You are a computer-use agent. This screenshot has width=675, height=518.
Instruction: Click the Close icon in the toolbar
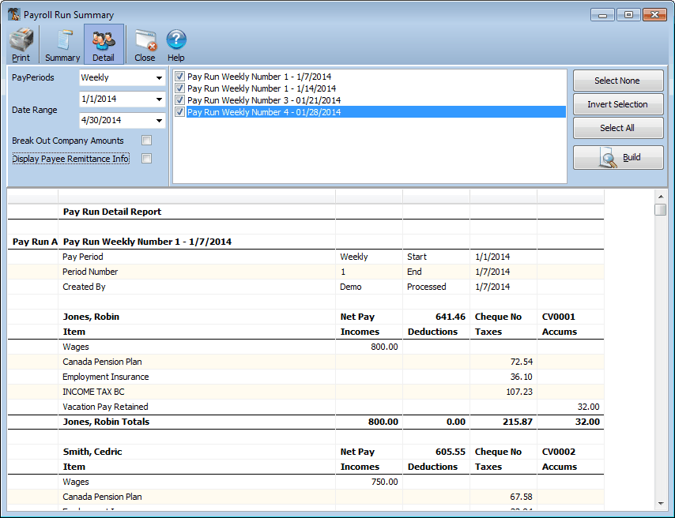tap(145, 43)
